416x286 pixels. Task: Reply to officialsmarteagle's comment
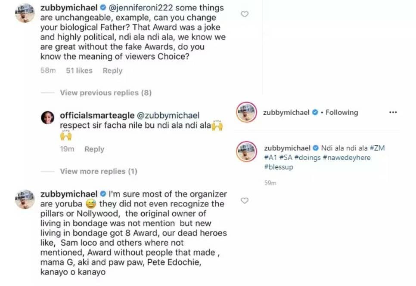[94, 149]
